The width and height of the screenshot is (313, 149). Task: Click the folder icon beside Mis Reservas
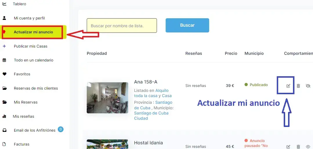point(4,102)
